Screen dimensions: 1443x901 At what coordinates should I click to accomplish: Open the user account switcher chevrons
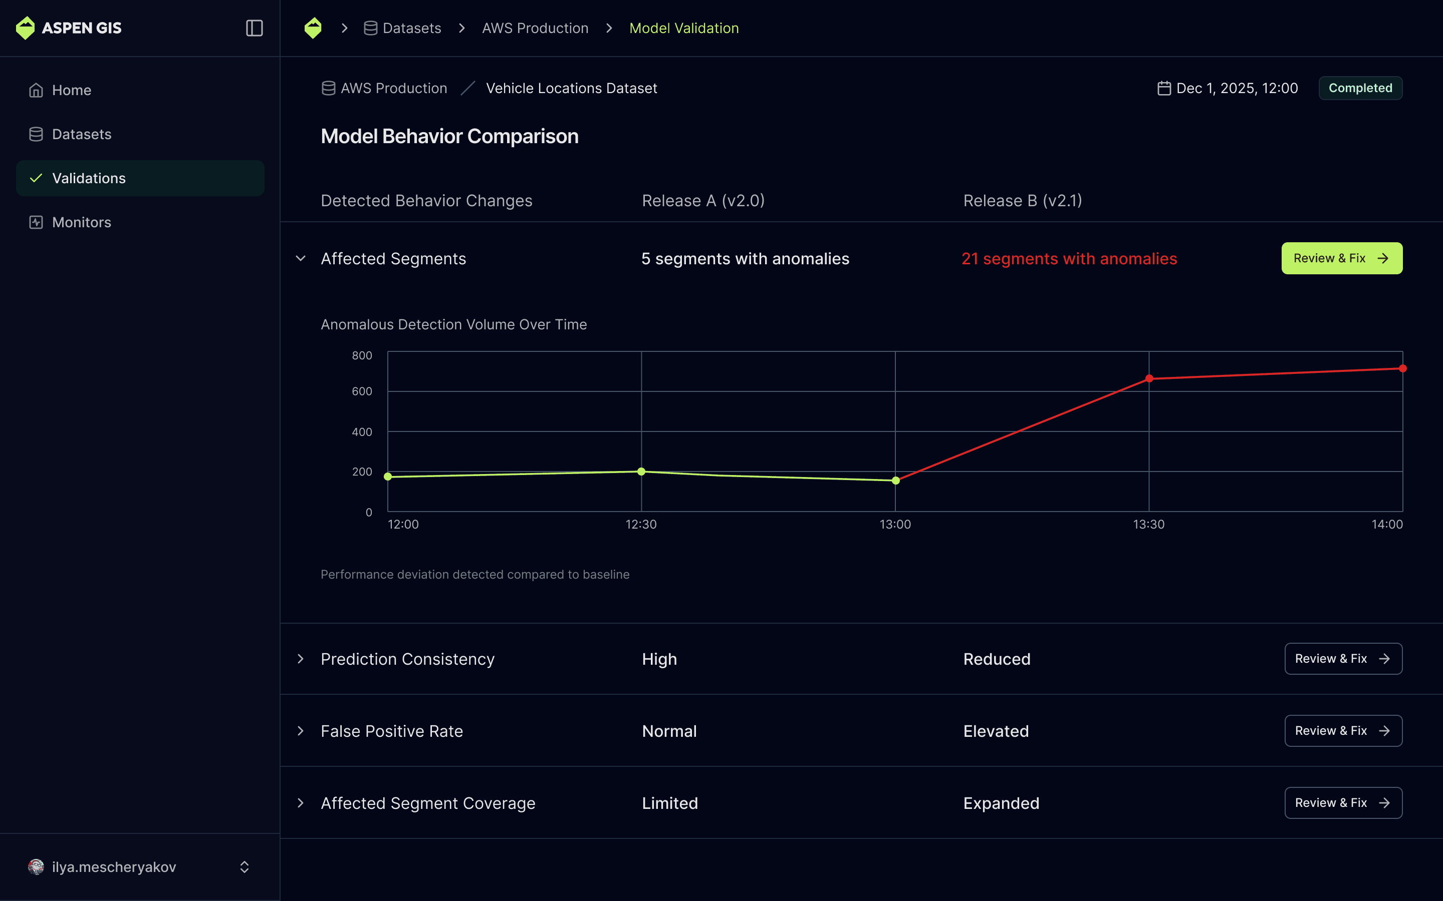244,867
